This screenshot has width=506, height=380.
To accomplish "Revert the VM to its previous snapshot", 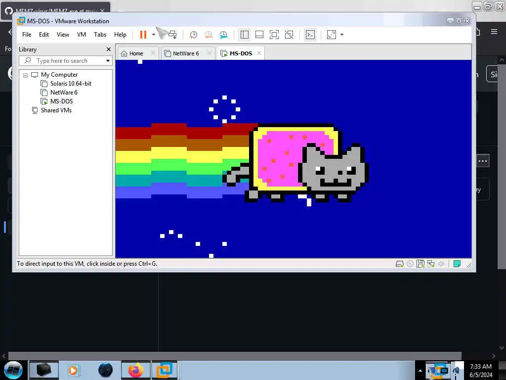I will click(x=209, y=35).
